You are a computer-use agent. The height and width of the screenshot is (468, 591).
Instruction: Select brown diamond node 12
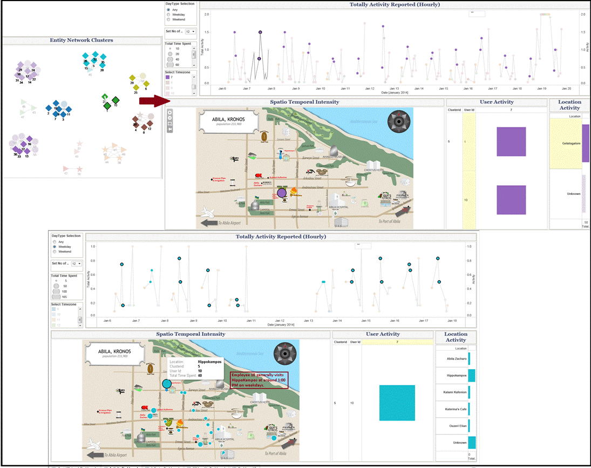[150, 124]
